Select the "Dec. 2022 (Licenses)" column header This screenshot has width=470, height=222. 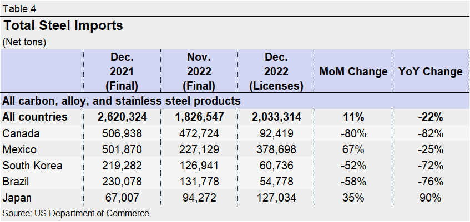276,71
